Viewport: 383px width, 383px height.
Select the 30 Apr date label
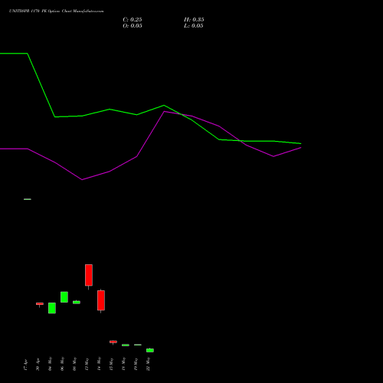tap(38, 365)
